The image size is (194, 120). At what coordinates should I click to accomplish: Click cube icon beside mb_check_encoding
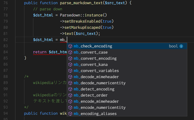[70, 46]
